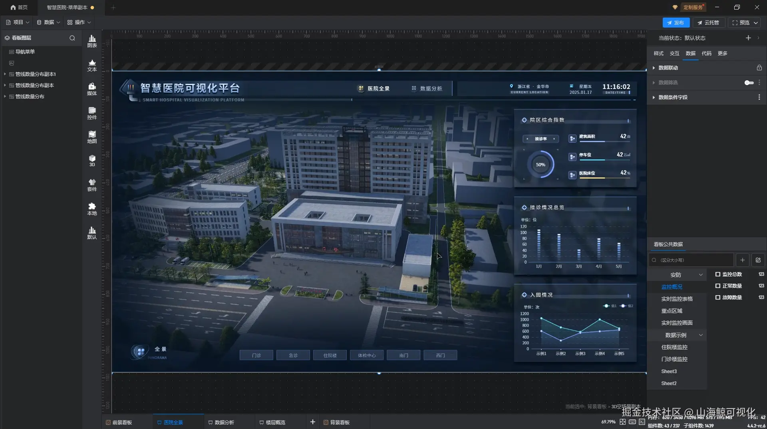This screenshot has height=429, width=767.
Task: Open the 图表 chart components panel
Action: point(92,41)
